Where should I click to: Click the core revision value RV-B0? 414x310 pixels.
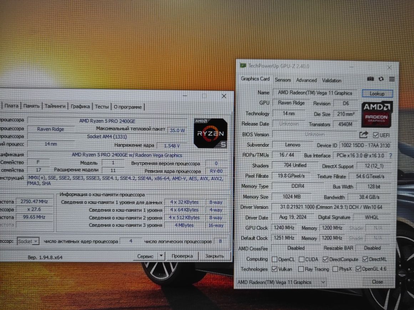point(216,171)
